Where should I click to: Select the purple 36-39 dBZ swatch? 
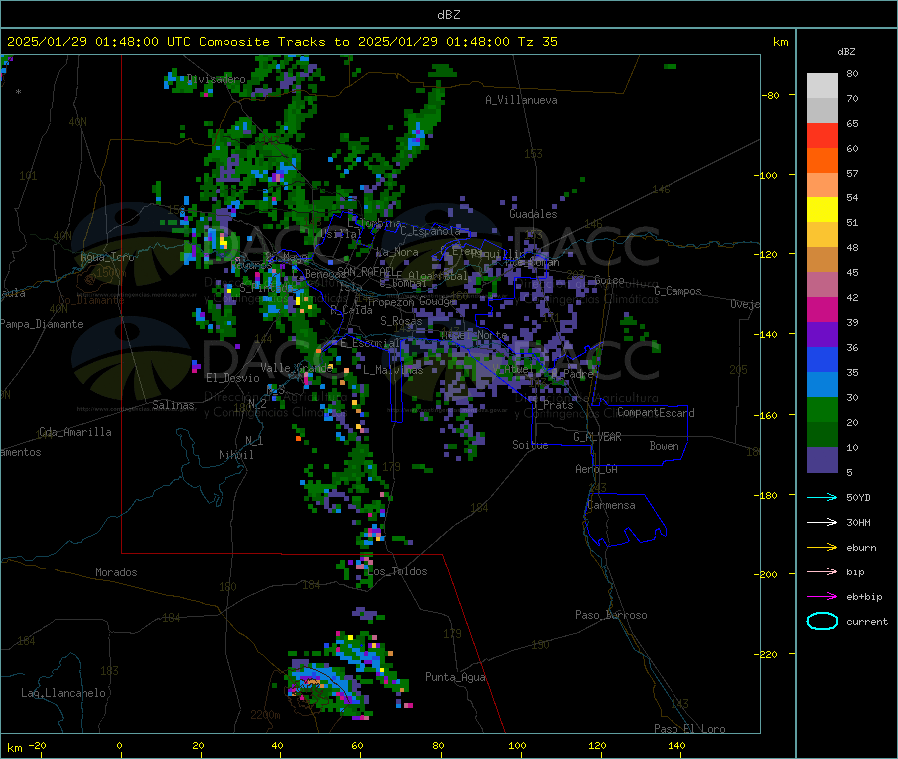coord(822,335)
